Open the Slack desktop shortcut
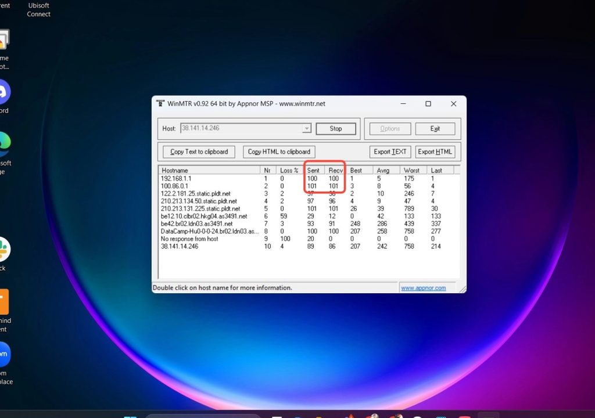The height and width of the screenshot is (418, 595). coord(5,253)
